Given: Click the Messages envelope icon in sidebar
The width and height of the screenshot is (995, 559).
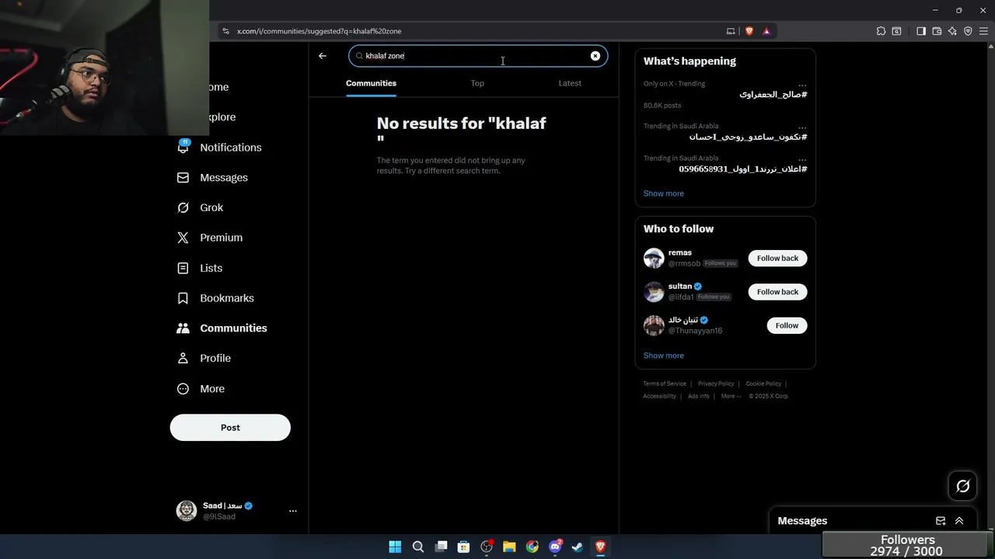Looking at the screenshot, I should 183,178.
